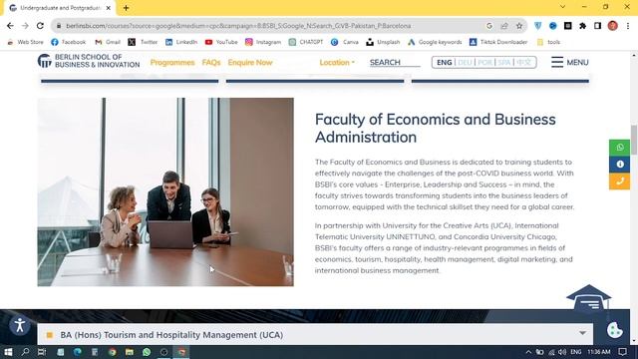The image size is (638, 359).
Task: Click the orange phone call side button
Action: pyautogui.click(x=619, y=181)
